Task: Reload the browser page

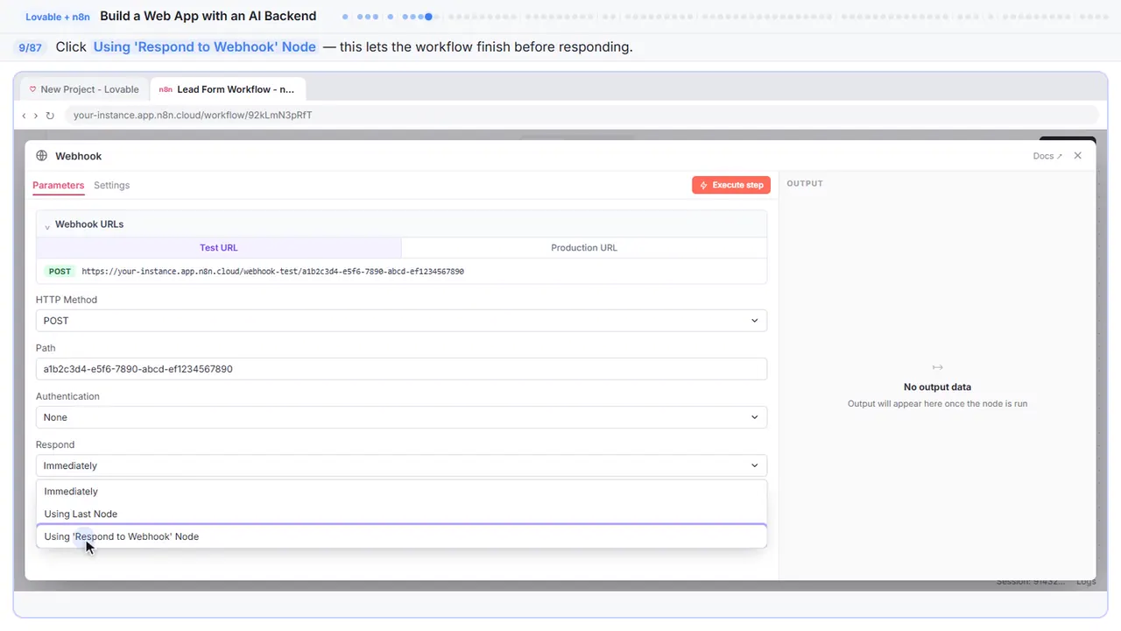Action: 50,116
